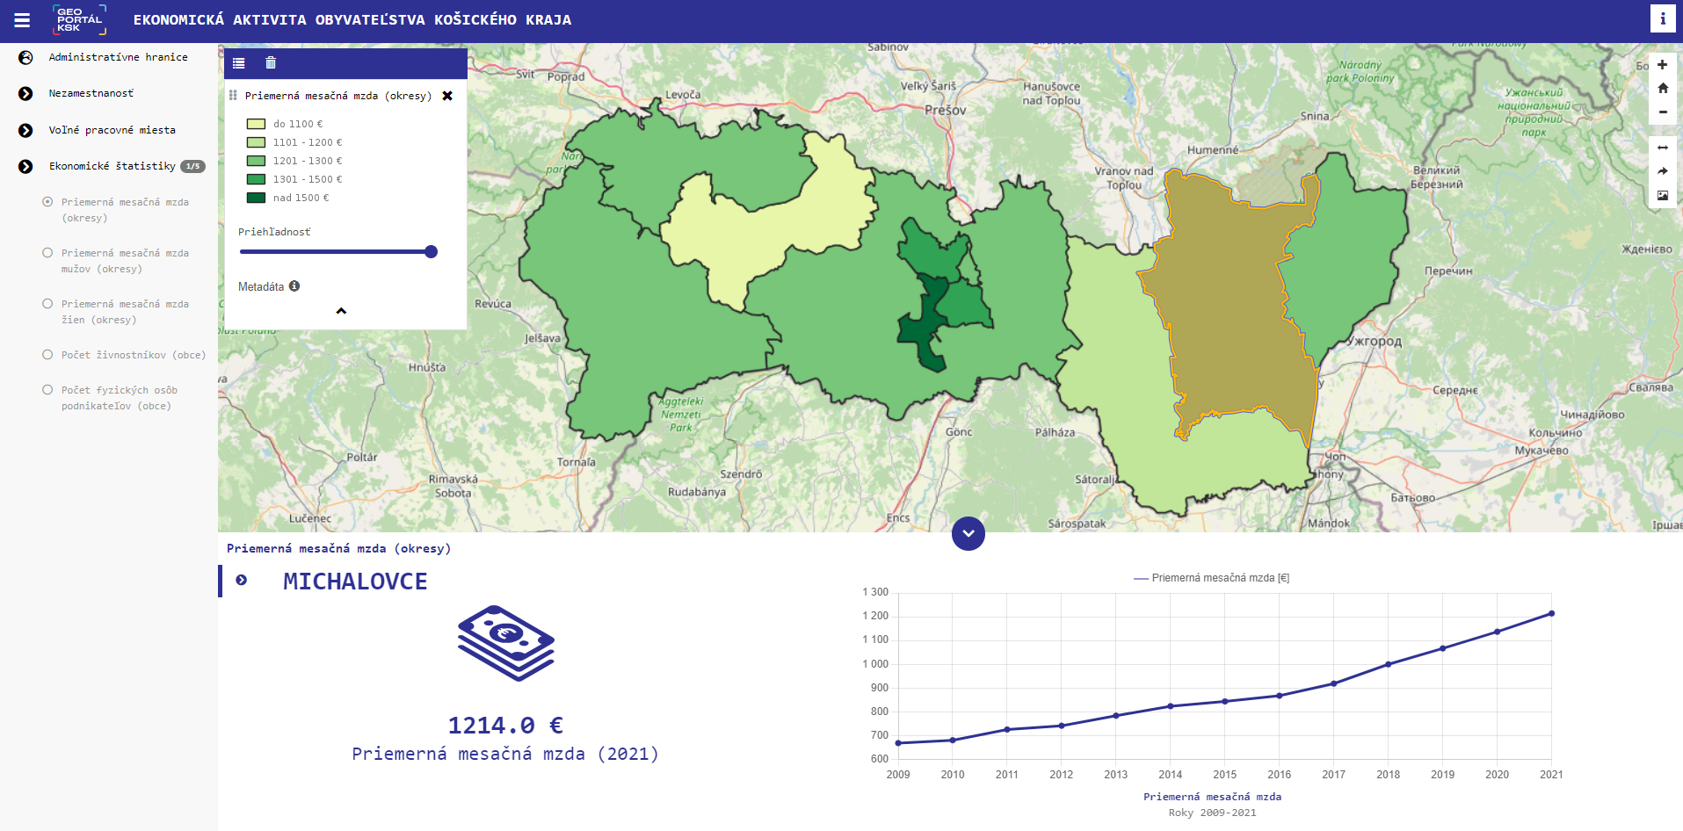Click arrow icon beside MICHALOVCE
Screen dimensions: 1683x831
tap(242, 580)
